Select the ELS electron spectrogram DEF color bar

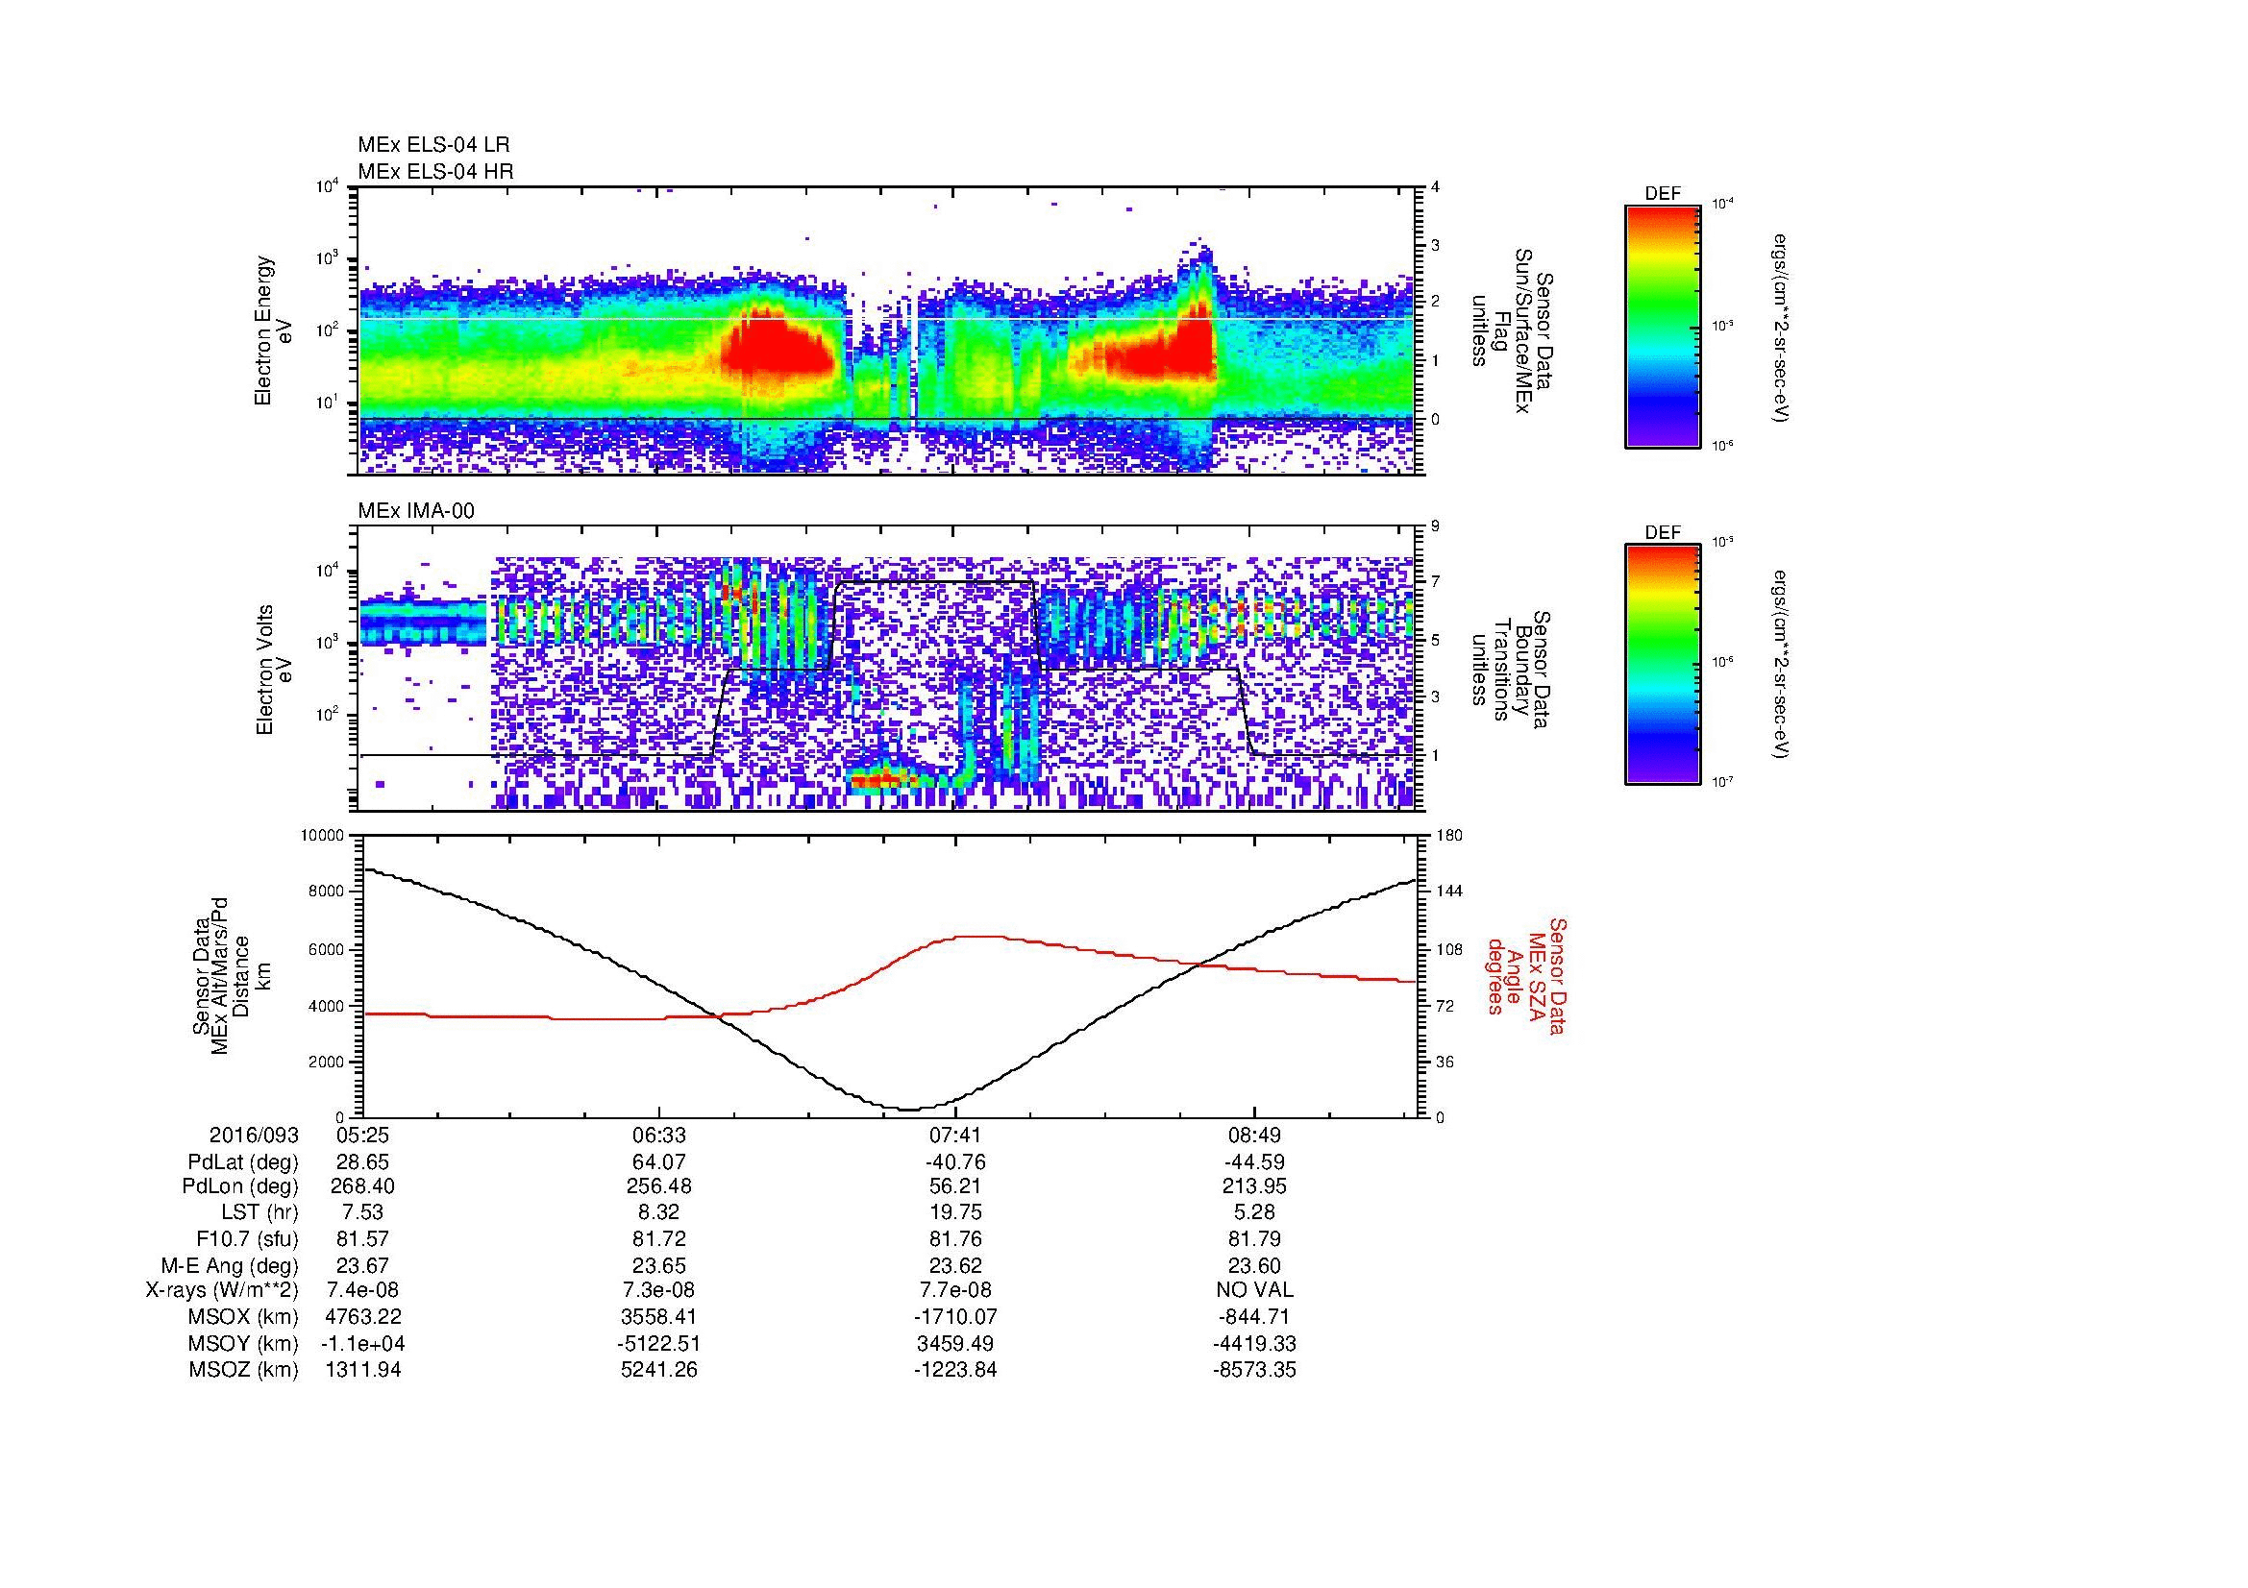pyautogui.click(x=1663, y=326)
